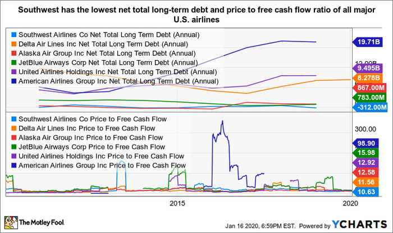Click the 10.63 Southwest price-to-cash-flow tag
This screenshot has width=393, height=233.
coord(365,192)
